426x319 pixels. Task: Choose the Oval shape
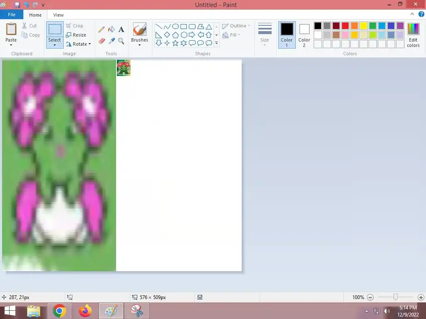176,27
